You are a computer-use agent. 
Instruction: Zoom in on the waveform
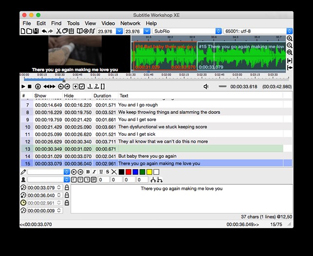click(x=290, y=39)
